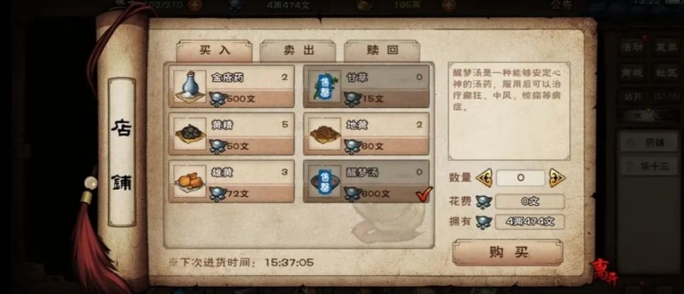Toggle the red checkmark on 醒梦汤
Image resolution: width=684 pixels, height=294 pixels.
click(x=424, y=194)
